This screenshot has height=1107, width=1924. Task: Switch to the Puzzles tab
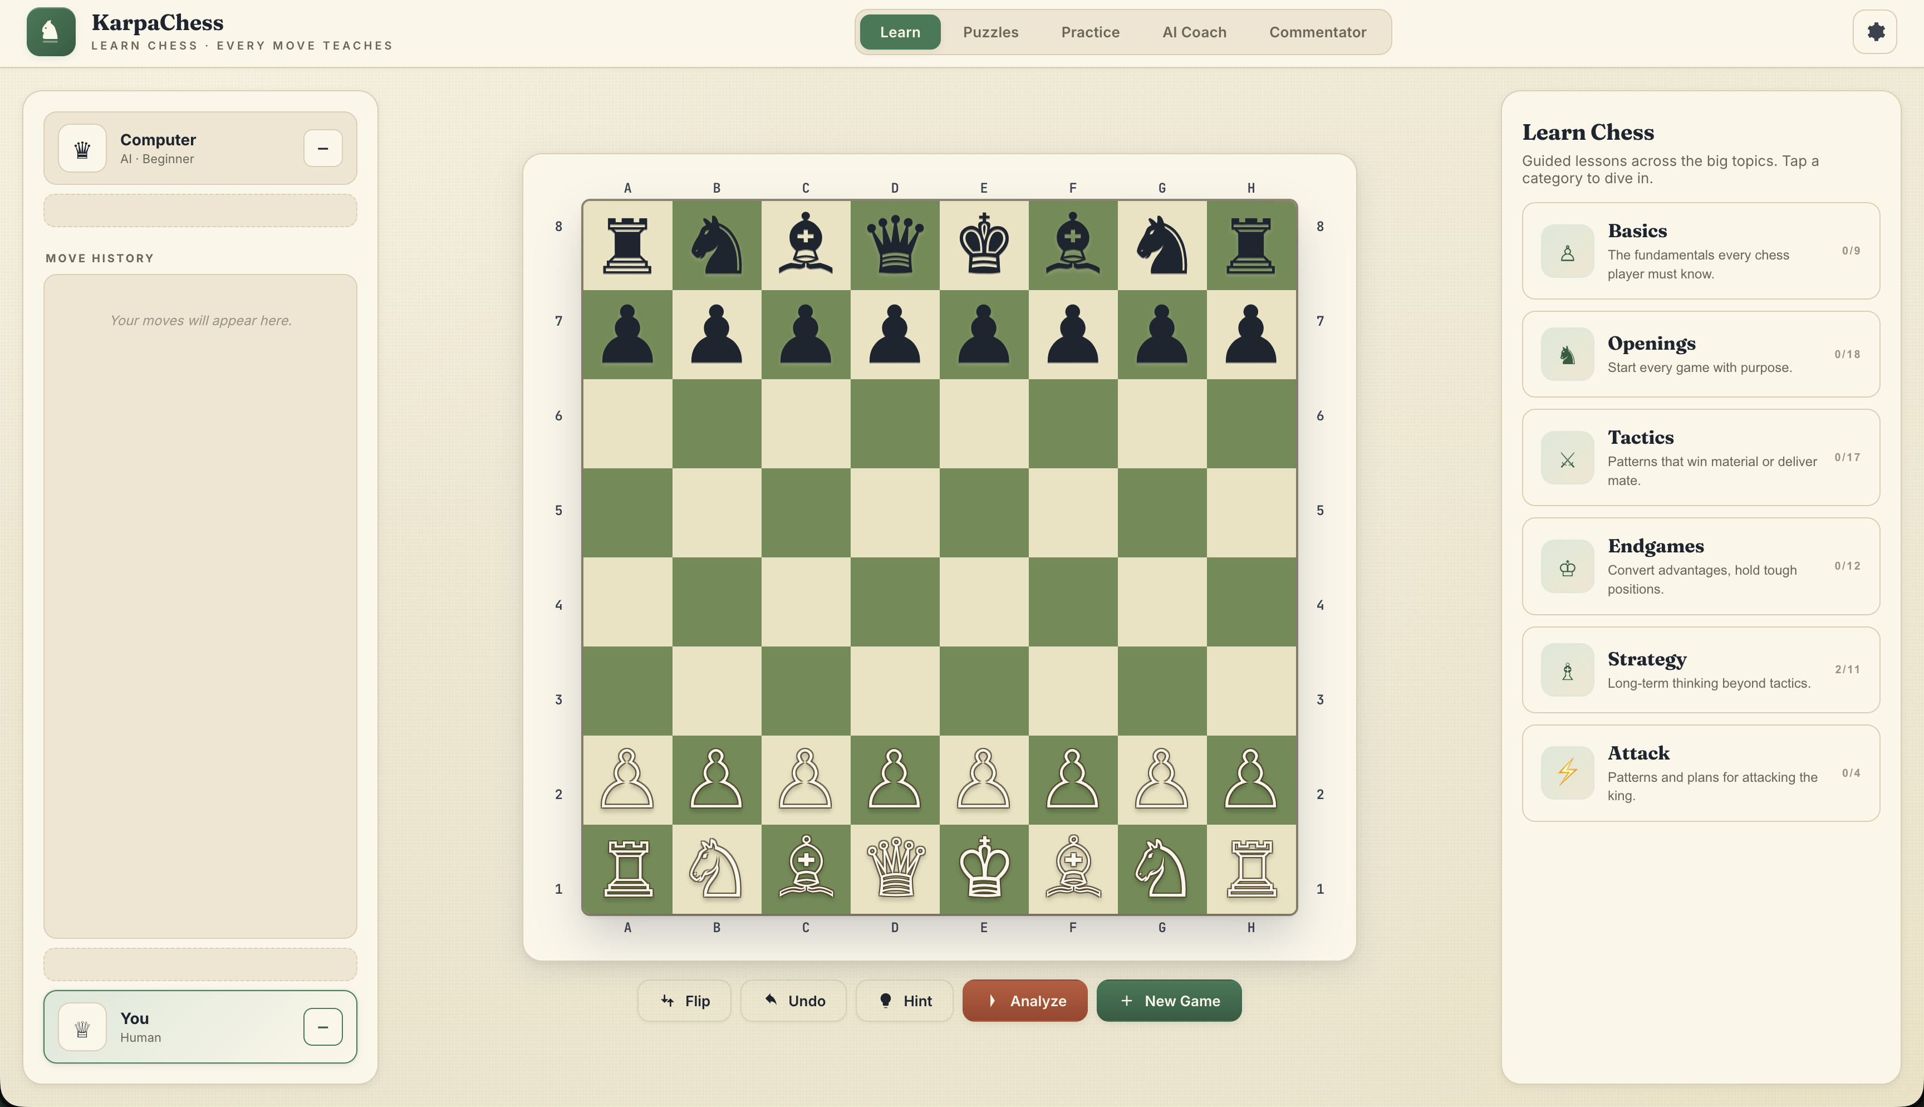[990, 32]
